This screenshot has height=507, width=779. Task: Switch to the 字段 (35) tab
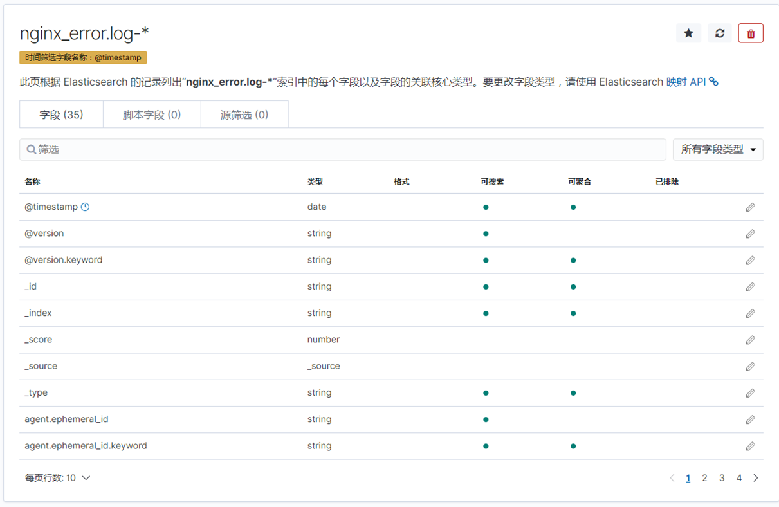[x=61, y=115]
